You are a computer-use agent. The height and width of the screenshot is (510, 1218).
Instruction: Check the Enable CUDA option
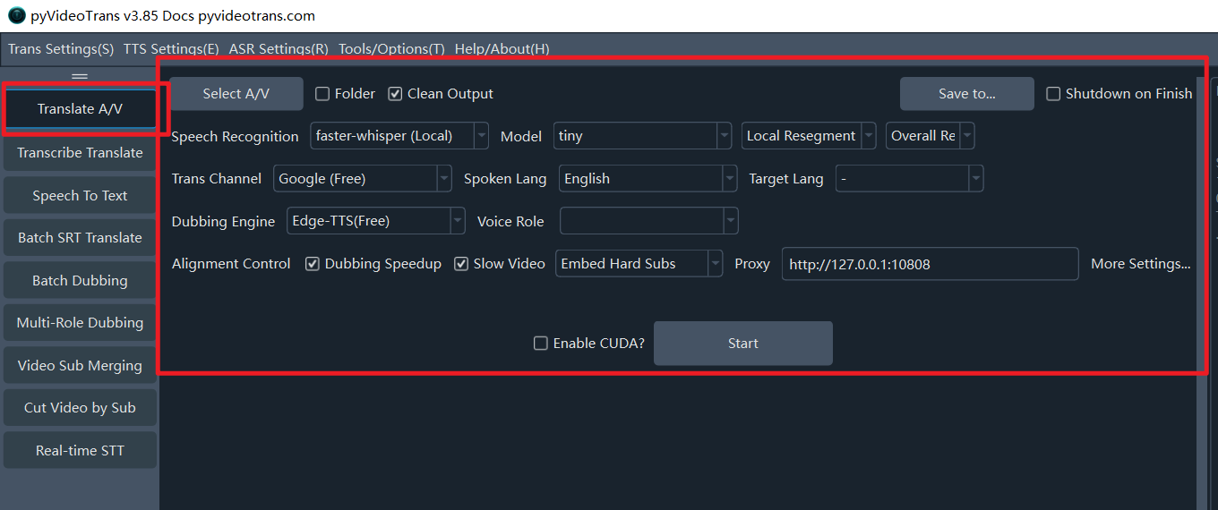click(541, 344)
